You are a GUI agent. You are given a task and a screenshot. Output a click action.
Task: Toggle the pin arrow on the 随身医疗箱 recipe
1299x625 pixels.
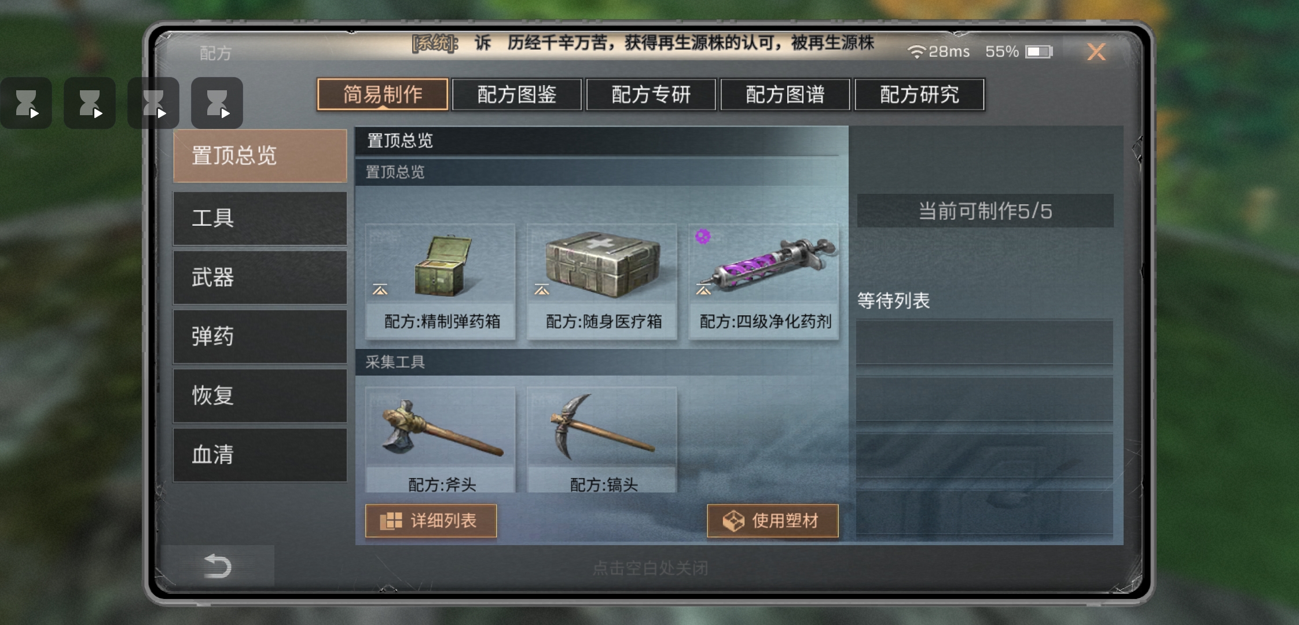pyautogui.click(x=542, y=289)
